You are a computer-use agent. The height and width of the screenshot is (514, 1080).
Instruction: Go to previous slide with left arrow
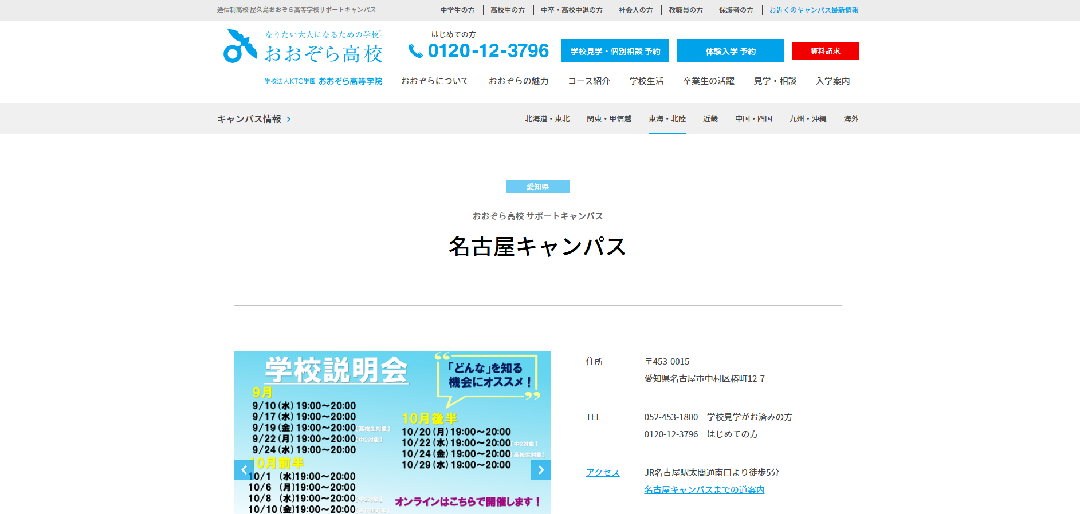[244, 470]
